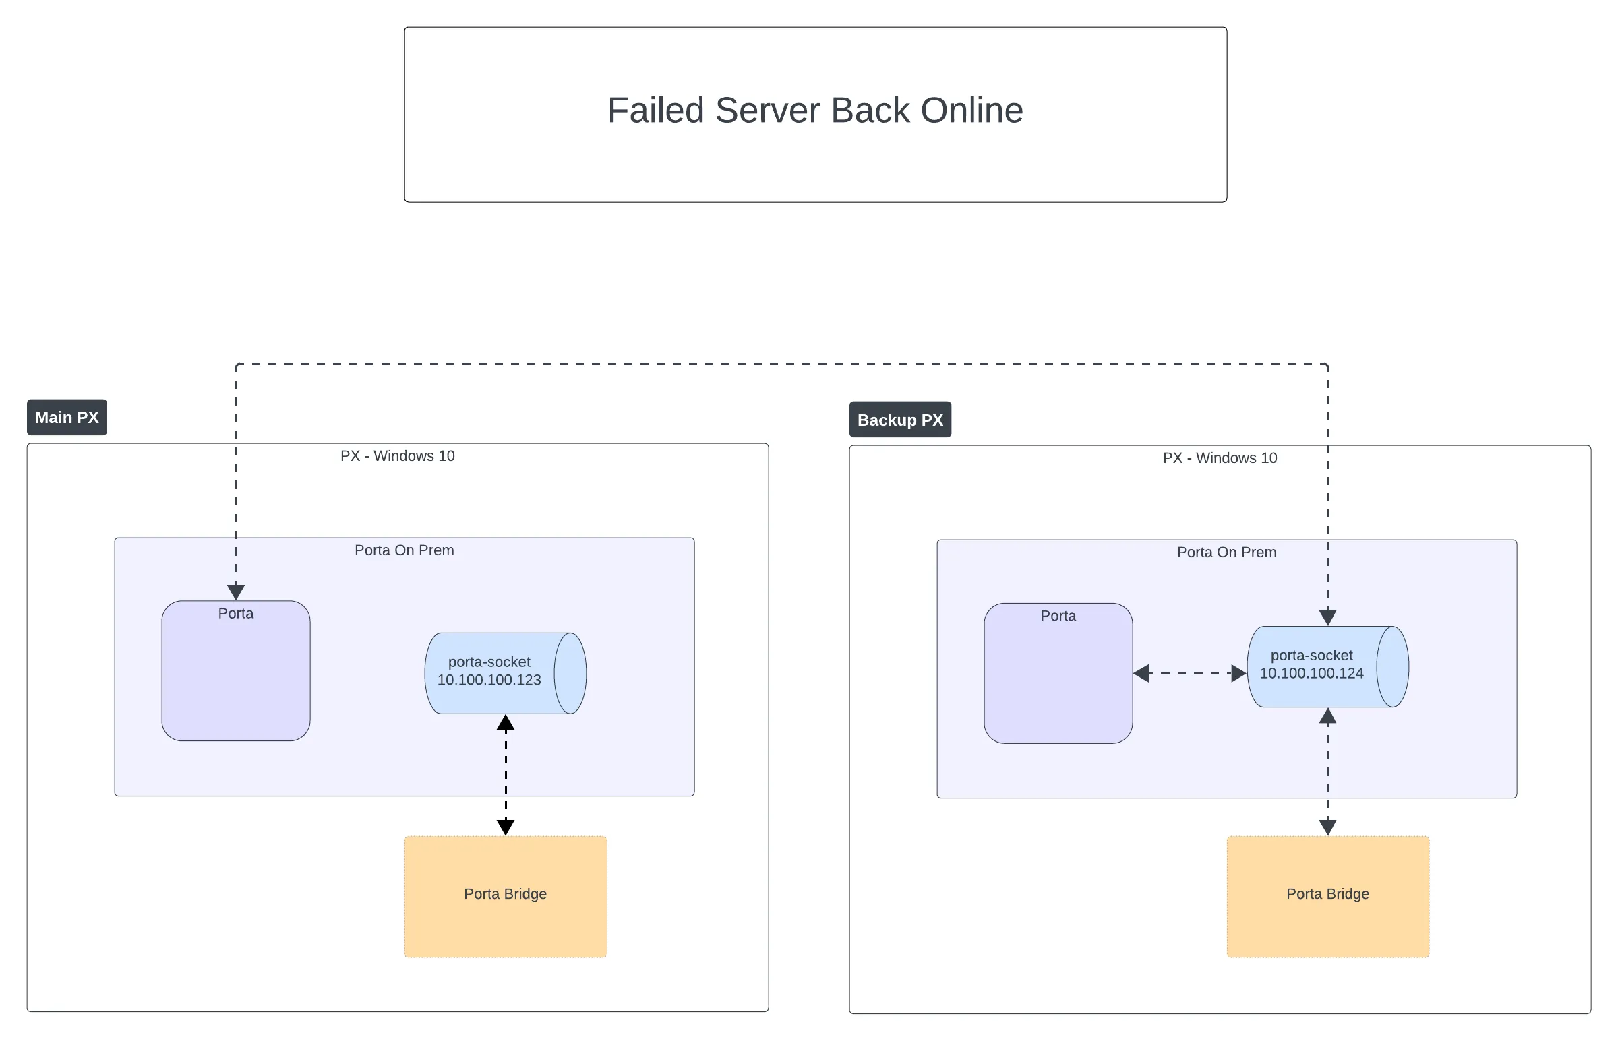Select the Backup PX label tag
The height and width of the screenshot is (1041, 1618).
pyautogui.click(x=899, y=420)
